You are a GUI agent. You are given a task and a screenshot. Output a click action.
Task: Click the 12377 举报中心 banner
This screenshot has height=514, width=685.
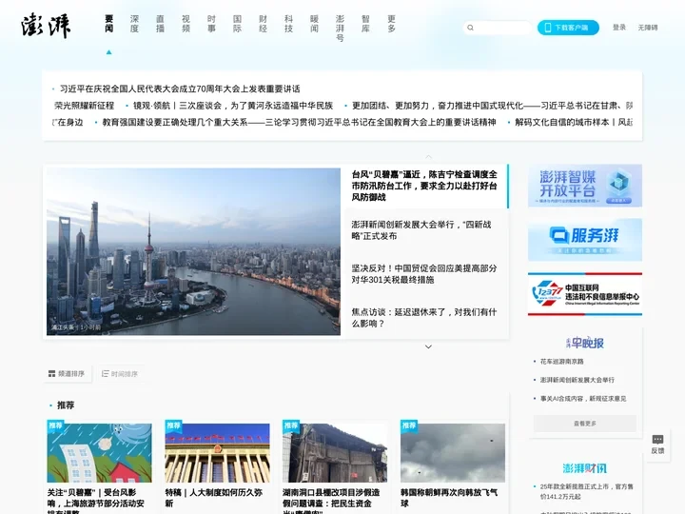[x=585, y=294]
